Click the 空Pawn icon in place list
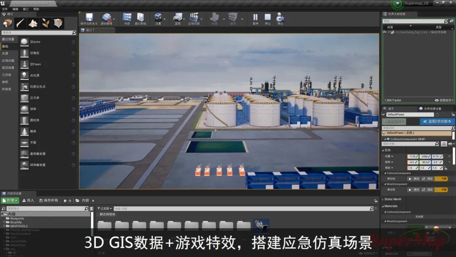The image size is (456, 257). coord(24,64)
